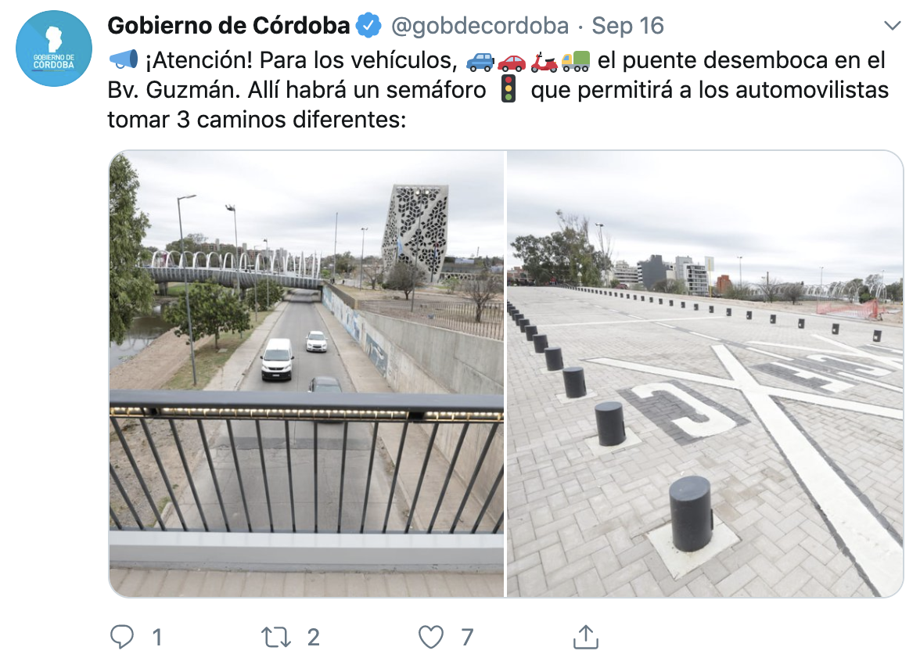The height and width of the screenshot is (665, 920).
Task: Click the red scooter emoji
Action: click(x=543, y=62)
